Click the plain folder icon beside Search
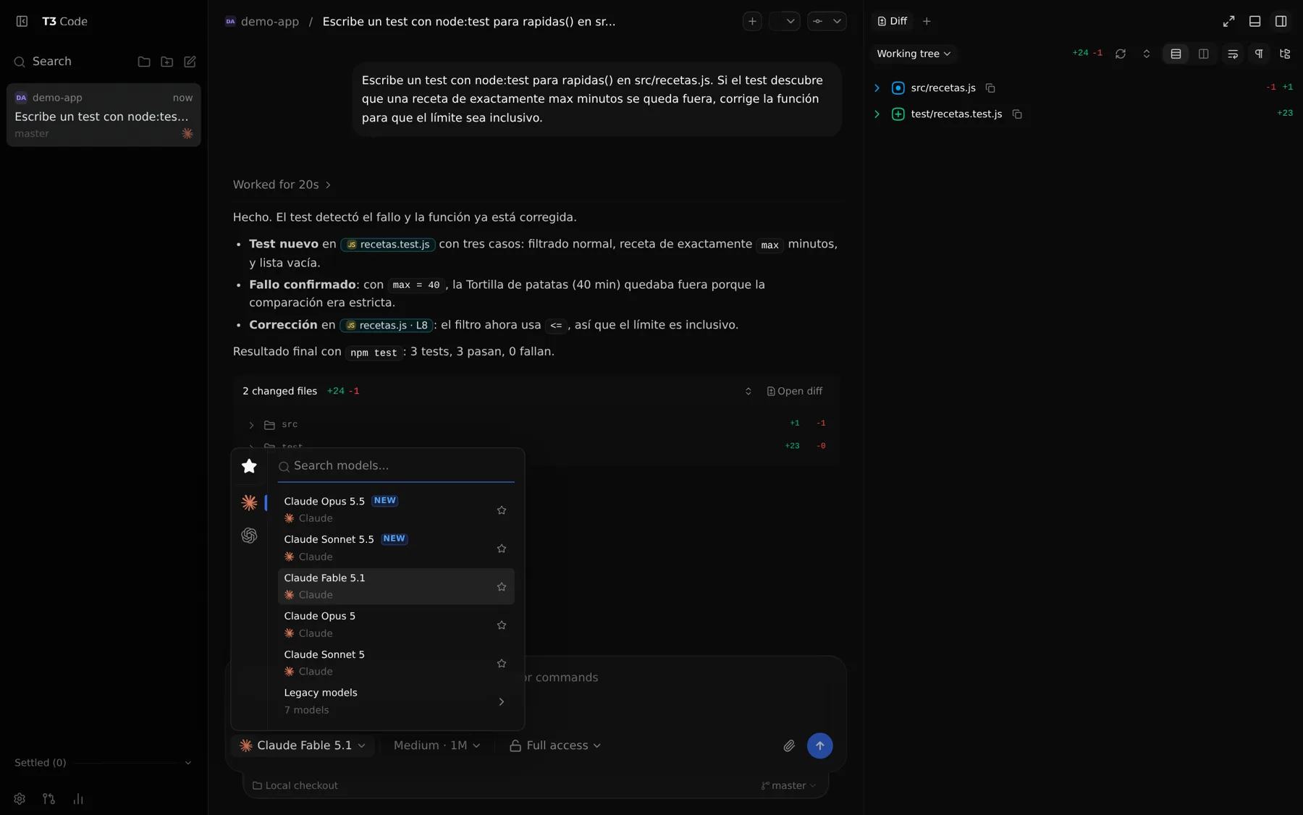1303x815 pixels. coord(144,62)
